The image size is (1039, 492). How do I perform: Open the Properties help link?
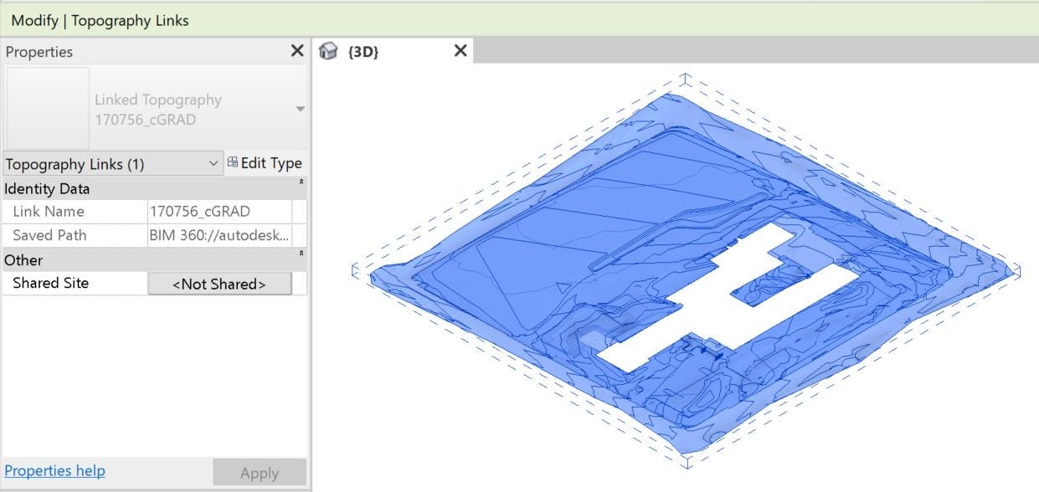point(54,470)
